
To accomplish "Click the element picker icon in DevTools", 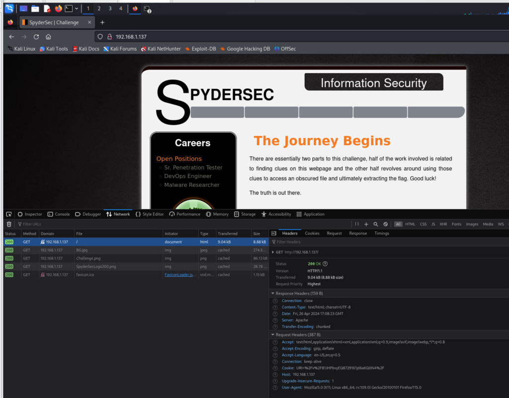I will 9,214.
